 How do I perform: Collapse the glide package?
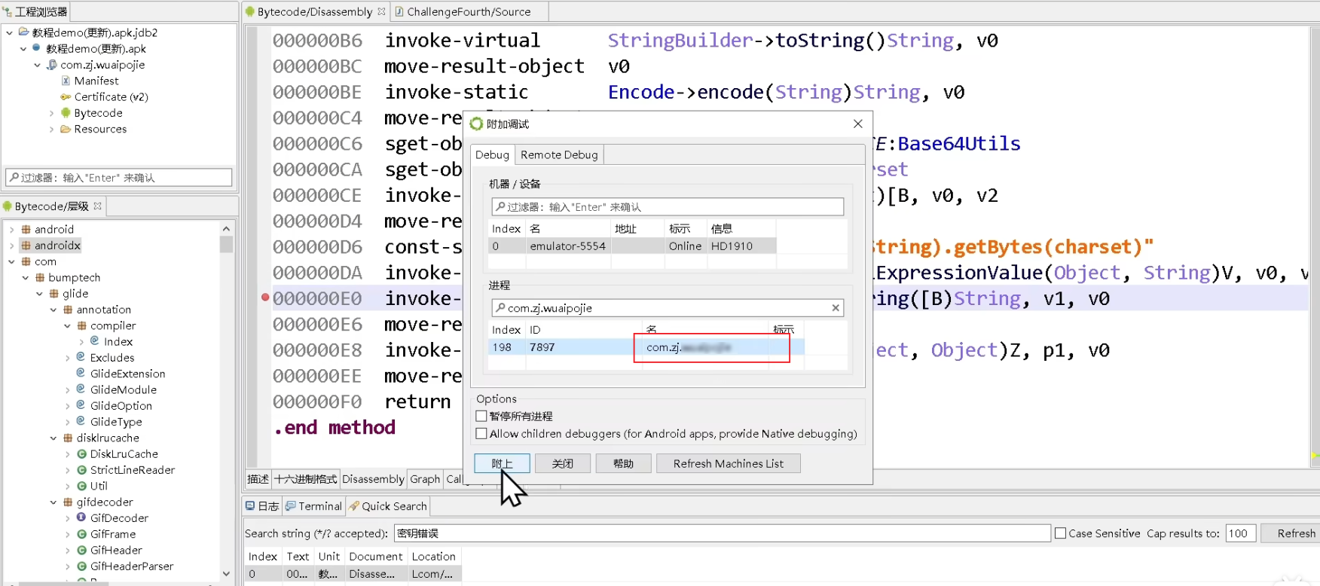point(39,294)
